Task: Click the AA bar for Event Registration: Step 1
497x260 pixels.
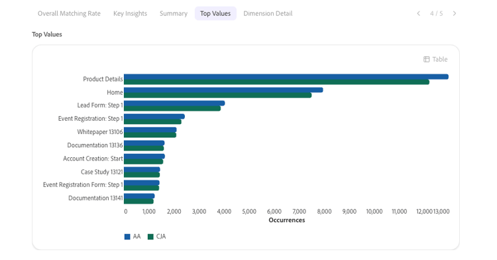Action: pyautogui.click(x=154, y=117)
